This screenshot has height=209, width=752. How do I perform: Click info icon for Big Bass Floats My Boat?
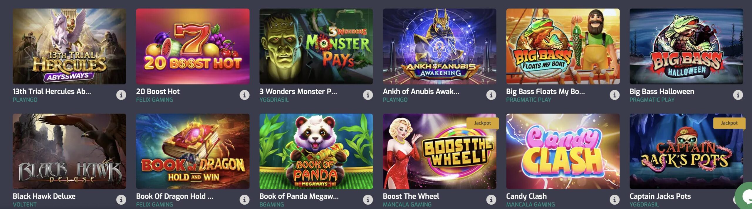point(615,95)
